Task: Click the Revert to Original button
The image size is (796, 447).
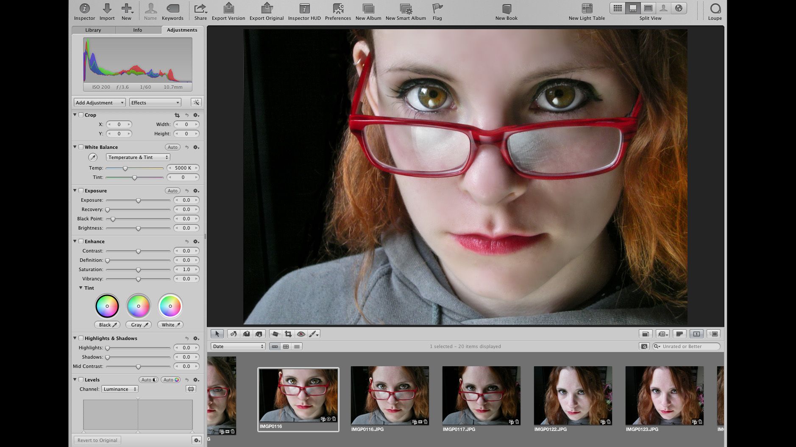Action: [97, 440]
